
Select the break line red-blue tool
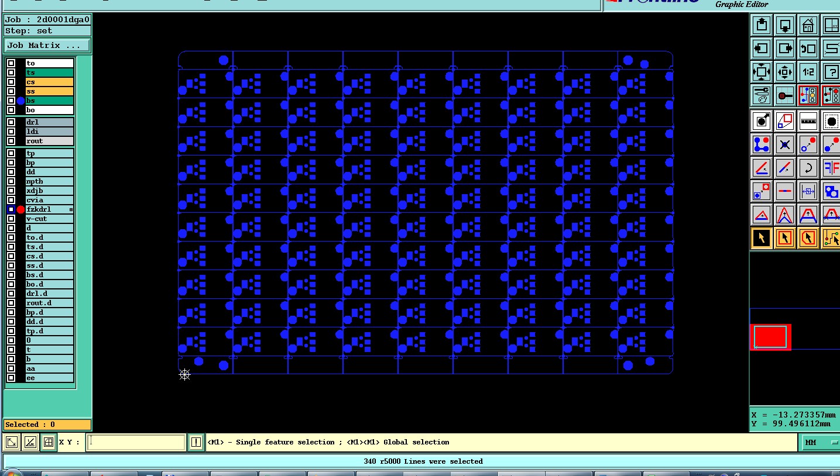pyautogui.click(x=785, y=191)
